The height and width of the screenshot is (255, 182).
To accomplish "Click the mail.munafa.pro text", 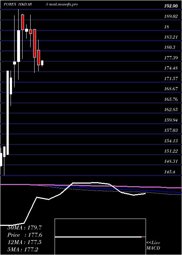I will click(63, 4).
